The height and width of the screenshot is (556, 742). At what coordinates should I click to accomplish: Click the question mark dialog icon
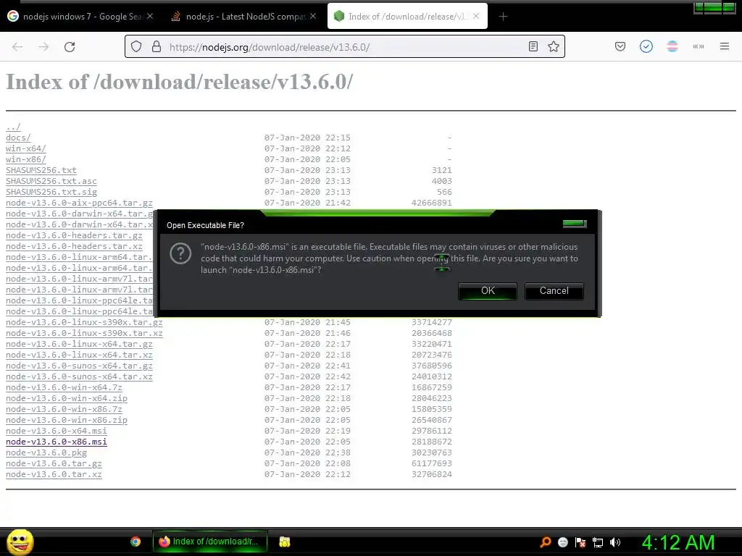point(180,253)
